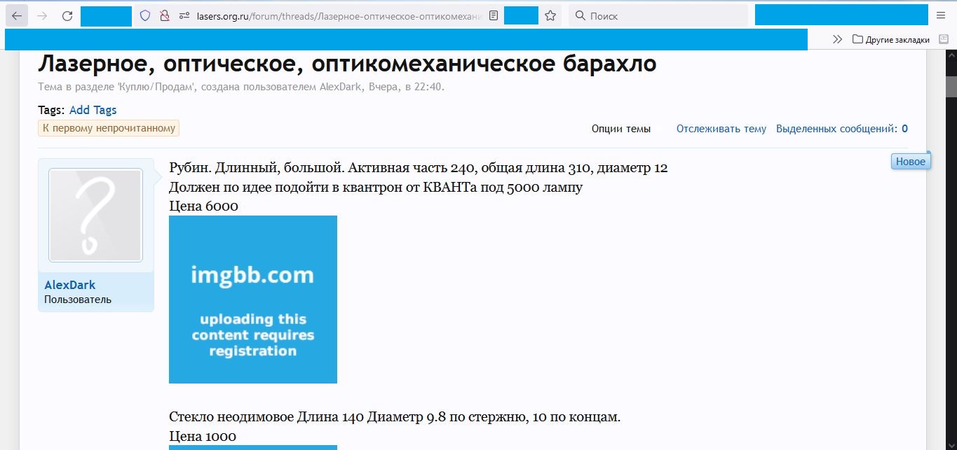Show more bookmarks via the double chevron

point(837,39)
